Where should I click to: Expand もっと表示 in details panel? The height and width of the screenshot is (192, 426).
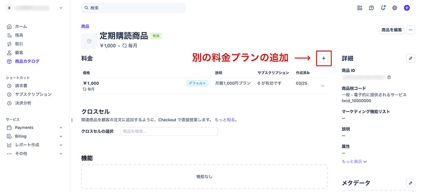(354, 161)
